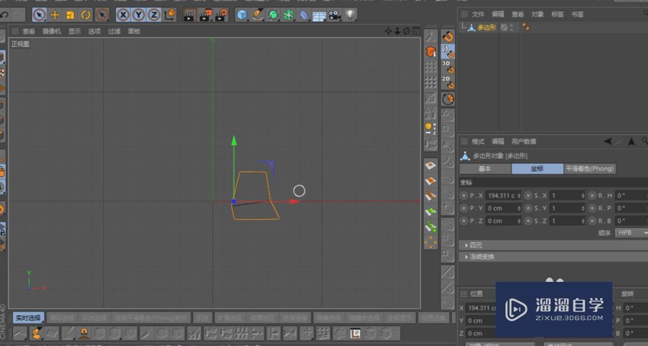Toggle X-axis lock
Screen dimensions: 648x346
coord(123,16)
